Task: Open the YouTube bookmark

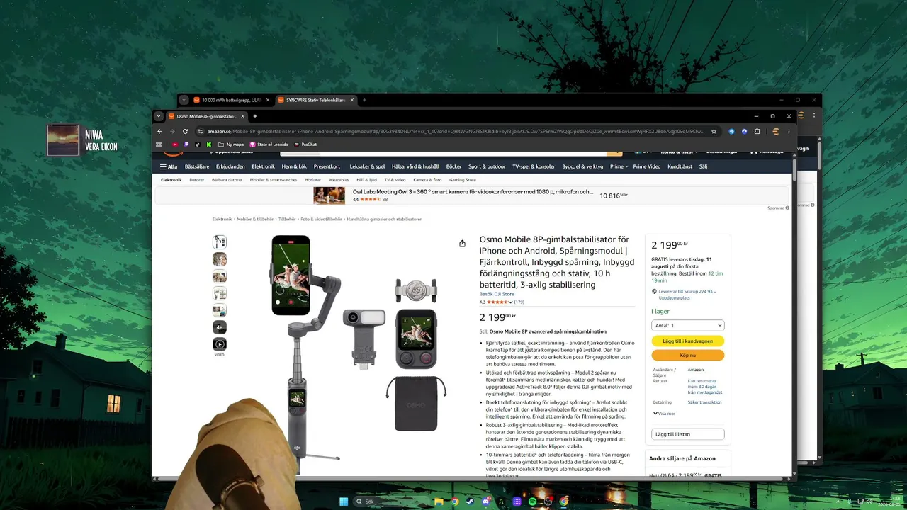Action: [x=175, y=144]
